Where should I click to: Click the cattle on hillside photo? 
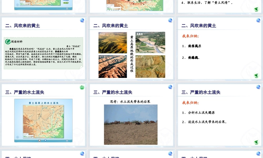[131, 125]
